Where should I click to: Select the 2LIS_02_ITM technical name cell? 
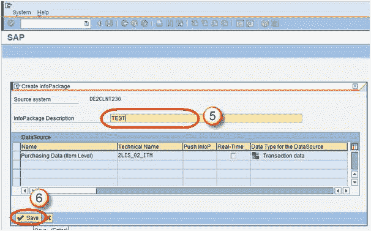click(x=150, y=156)
